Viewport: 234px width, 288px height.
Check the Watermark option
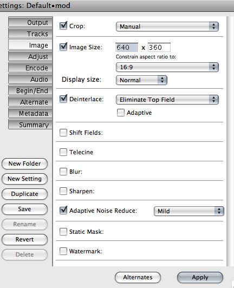pos(63,251)
